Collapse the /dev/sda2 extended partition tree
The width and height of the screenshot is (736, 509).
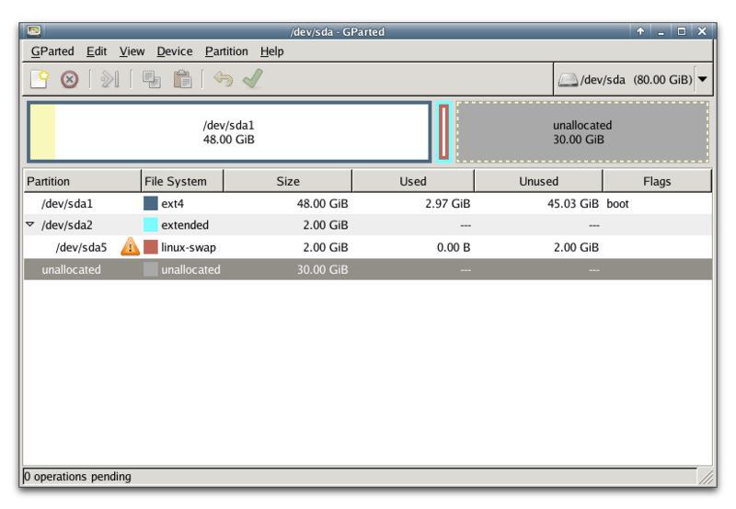tap(30, 225)
